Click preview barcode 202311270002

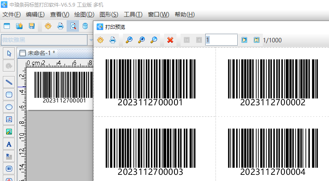click(273, 83)
